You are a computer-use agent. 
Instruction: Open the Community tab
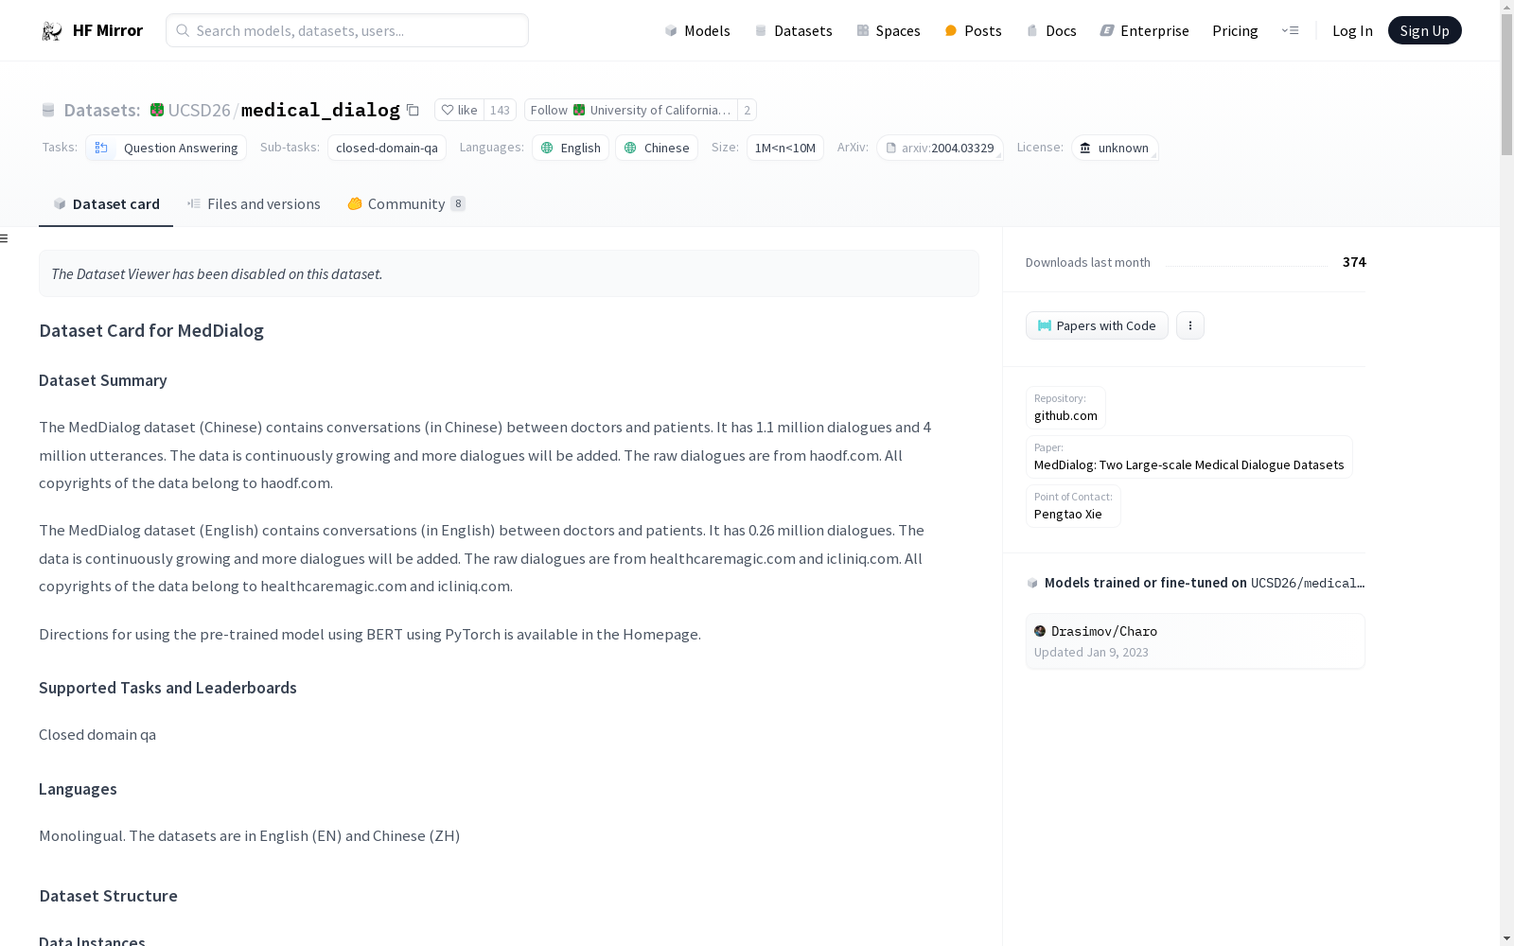406,204
